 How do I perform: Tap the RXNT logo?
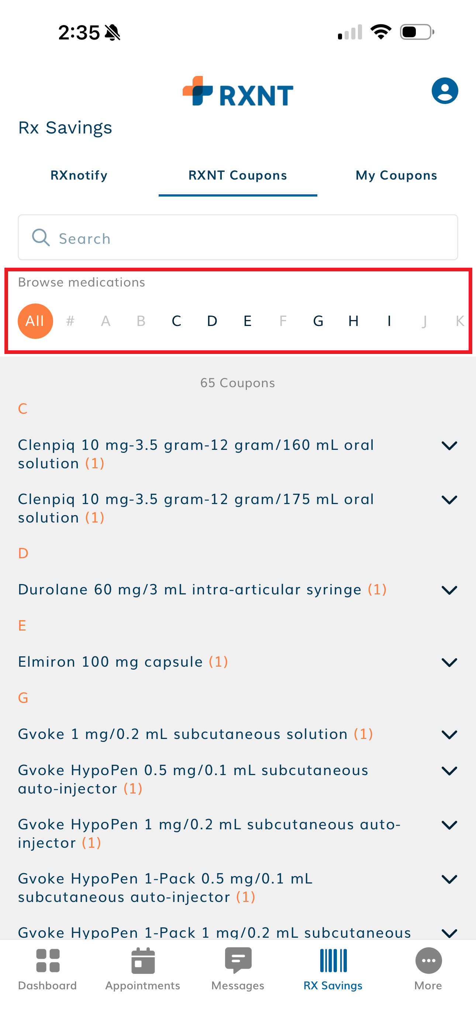pos(238,92)
